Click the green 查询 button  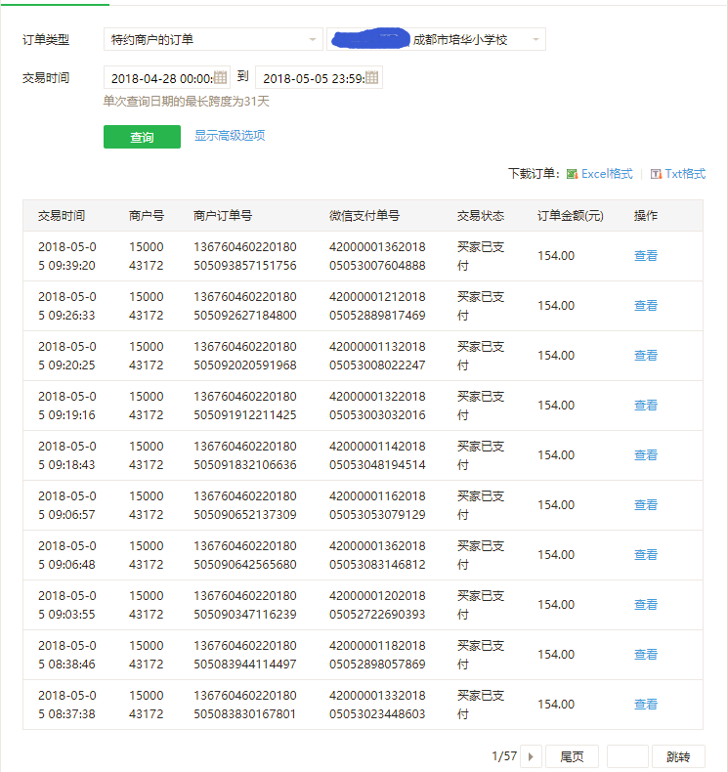click(x=142, y=137)
